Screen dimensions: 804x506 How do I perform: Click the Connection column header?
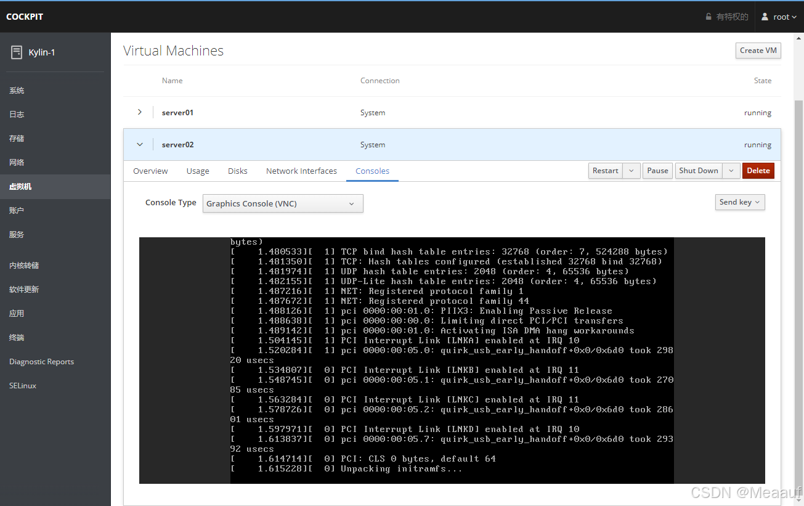click(x=380, y=81)
